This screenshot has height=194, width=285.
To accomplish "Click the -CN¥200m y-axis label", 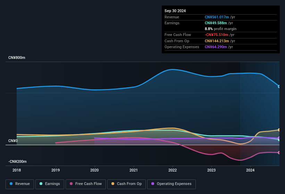I will coord(18,161).
